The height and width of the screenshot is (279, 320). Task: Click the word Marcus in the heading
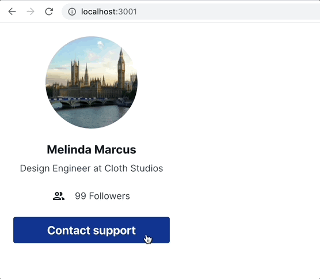pyautogui.click(x=115, y=149)
